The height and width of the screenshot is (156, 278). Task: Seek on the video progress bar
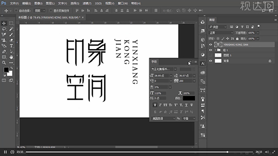click(139, 152)
